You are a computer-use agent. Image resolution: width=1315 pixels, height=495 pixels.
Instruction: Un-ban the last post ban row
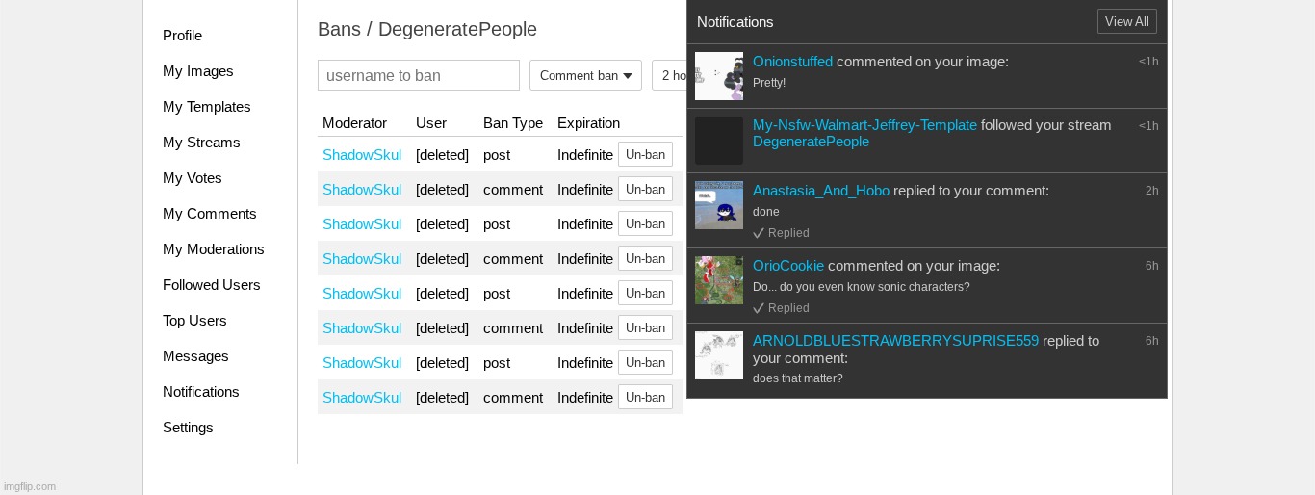tap(645, 362)
